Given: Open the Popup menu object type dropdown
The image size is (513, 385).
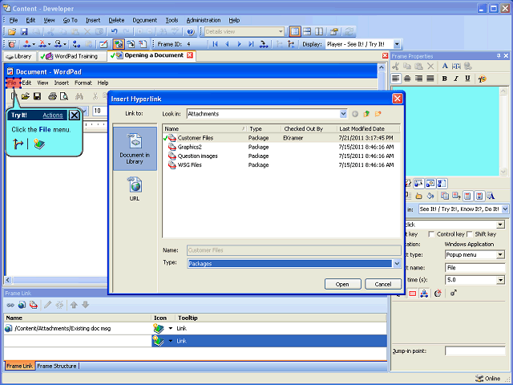Looking at the screenshot, I should [x=500, y=255].
